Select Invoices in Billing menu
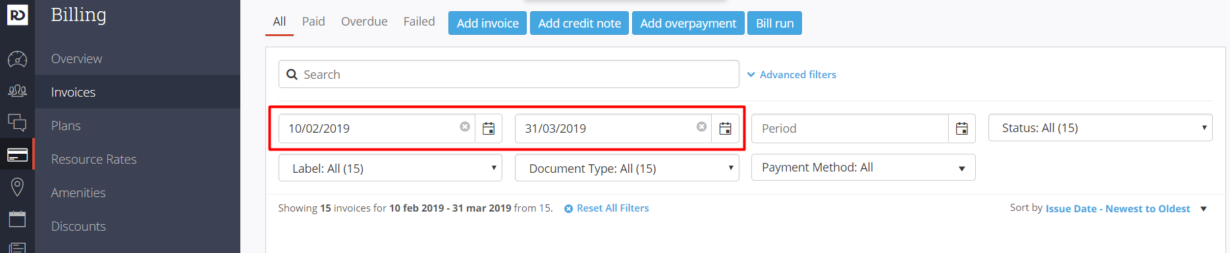 tap(137, 92)
